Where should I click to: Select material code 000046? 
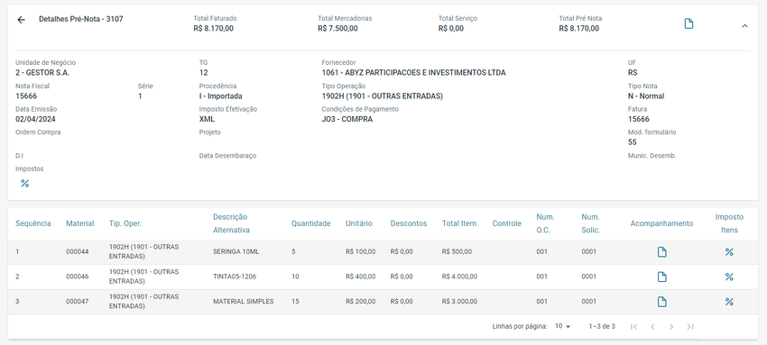click(x=78, y=277)
